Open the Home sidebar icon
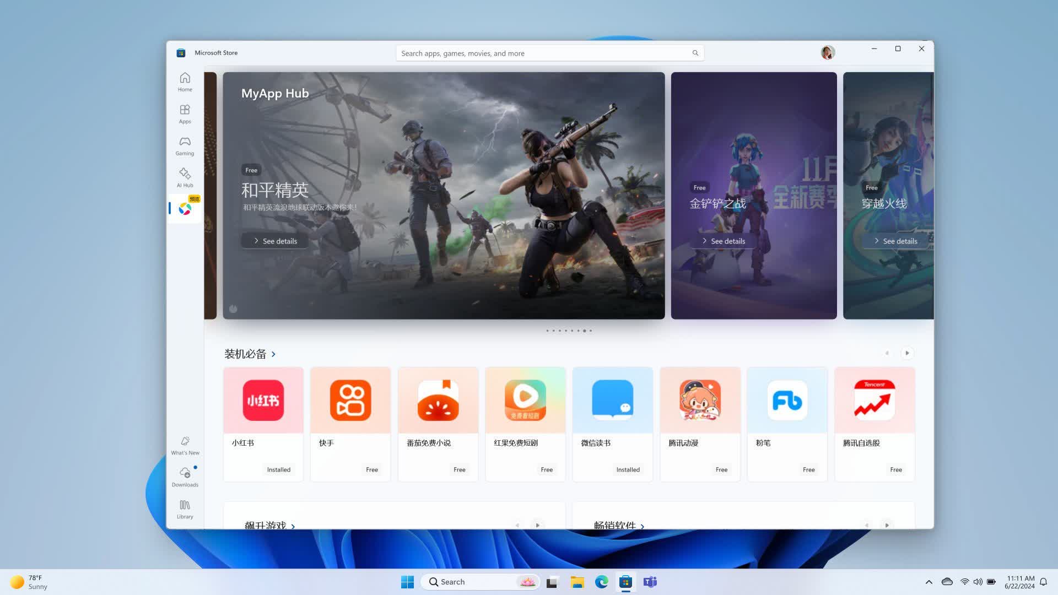Viewport: 1058px width, 595px height. pos(185,82)
